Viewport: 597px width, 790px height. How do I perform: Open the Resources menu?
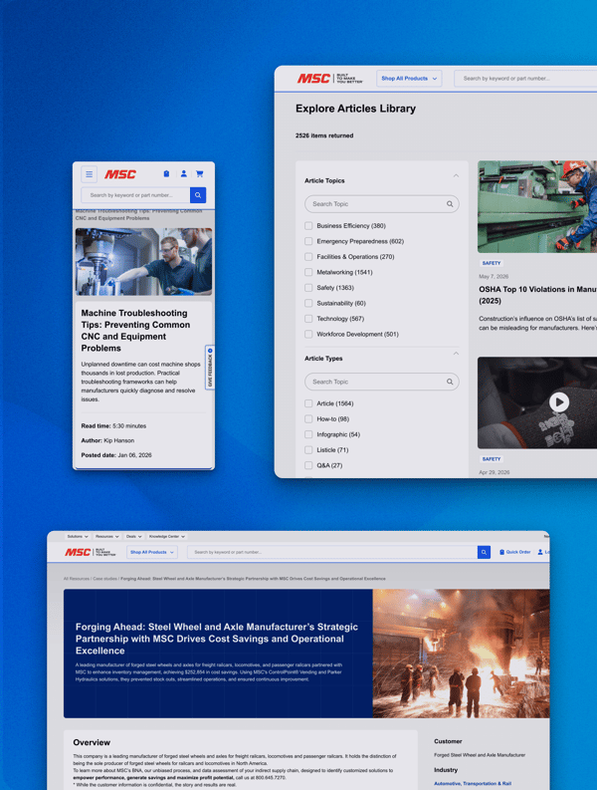(x=107, y=537)
